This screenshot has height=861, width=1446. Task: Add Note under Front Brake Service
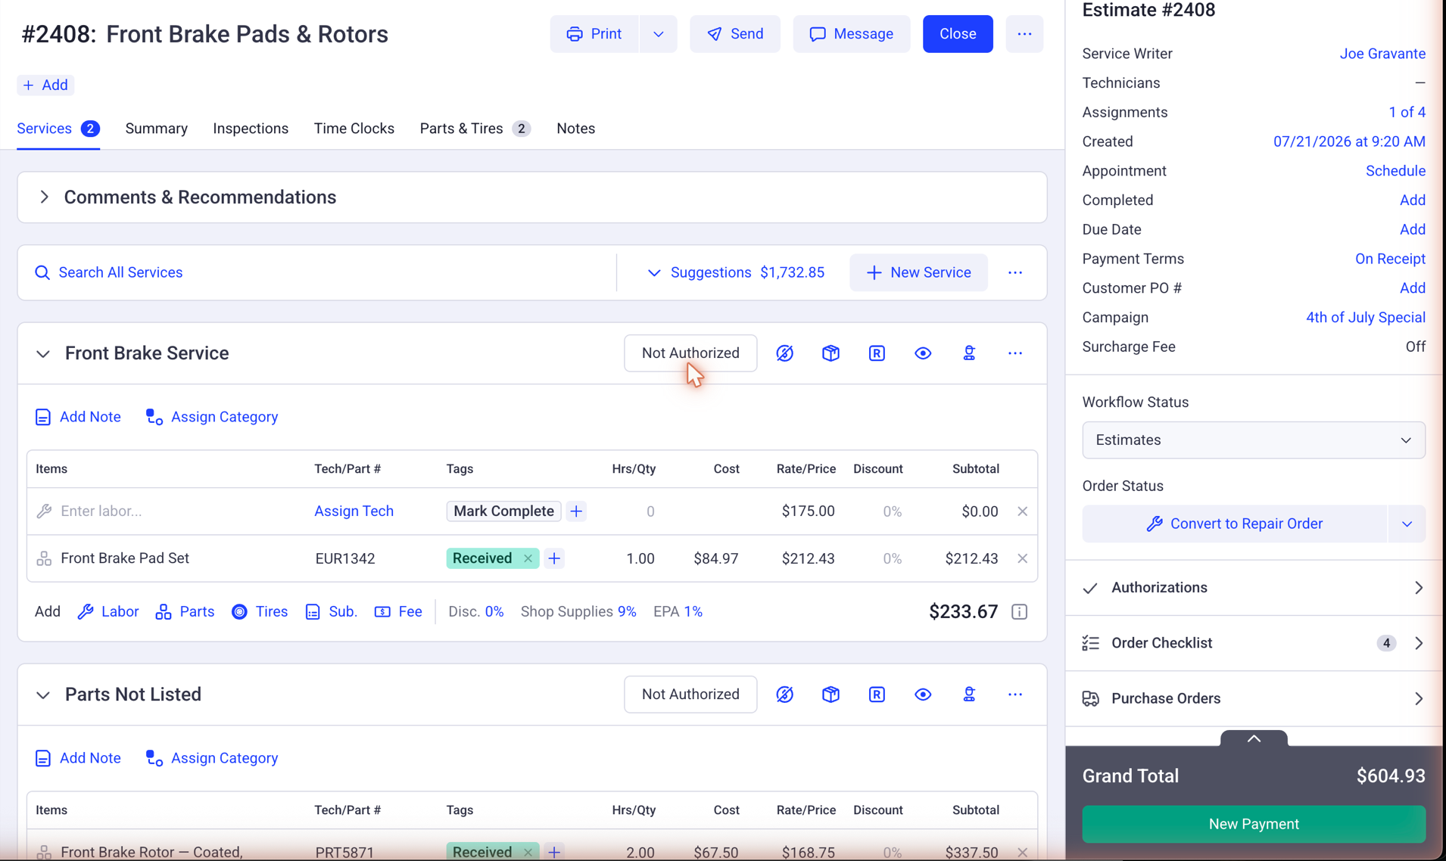pyautogui.click(x=78, y=417)
